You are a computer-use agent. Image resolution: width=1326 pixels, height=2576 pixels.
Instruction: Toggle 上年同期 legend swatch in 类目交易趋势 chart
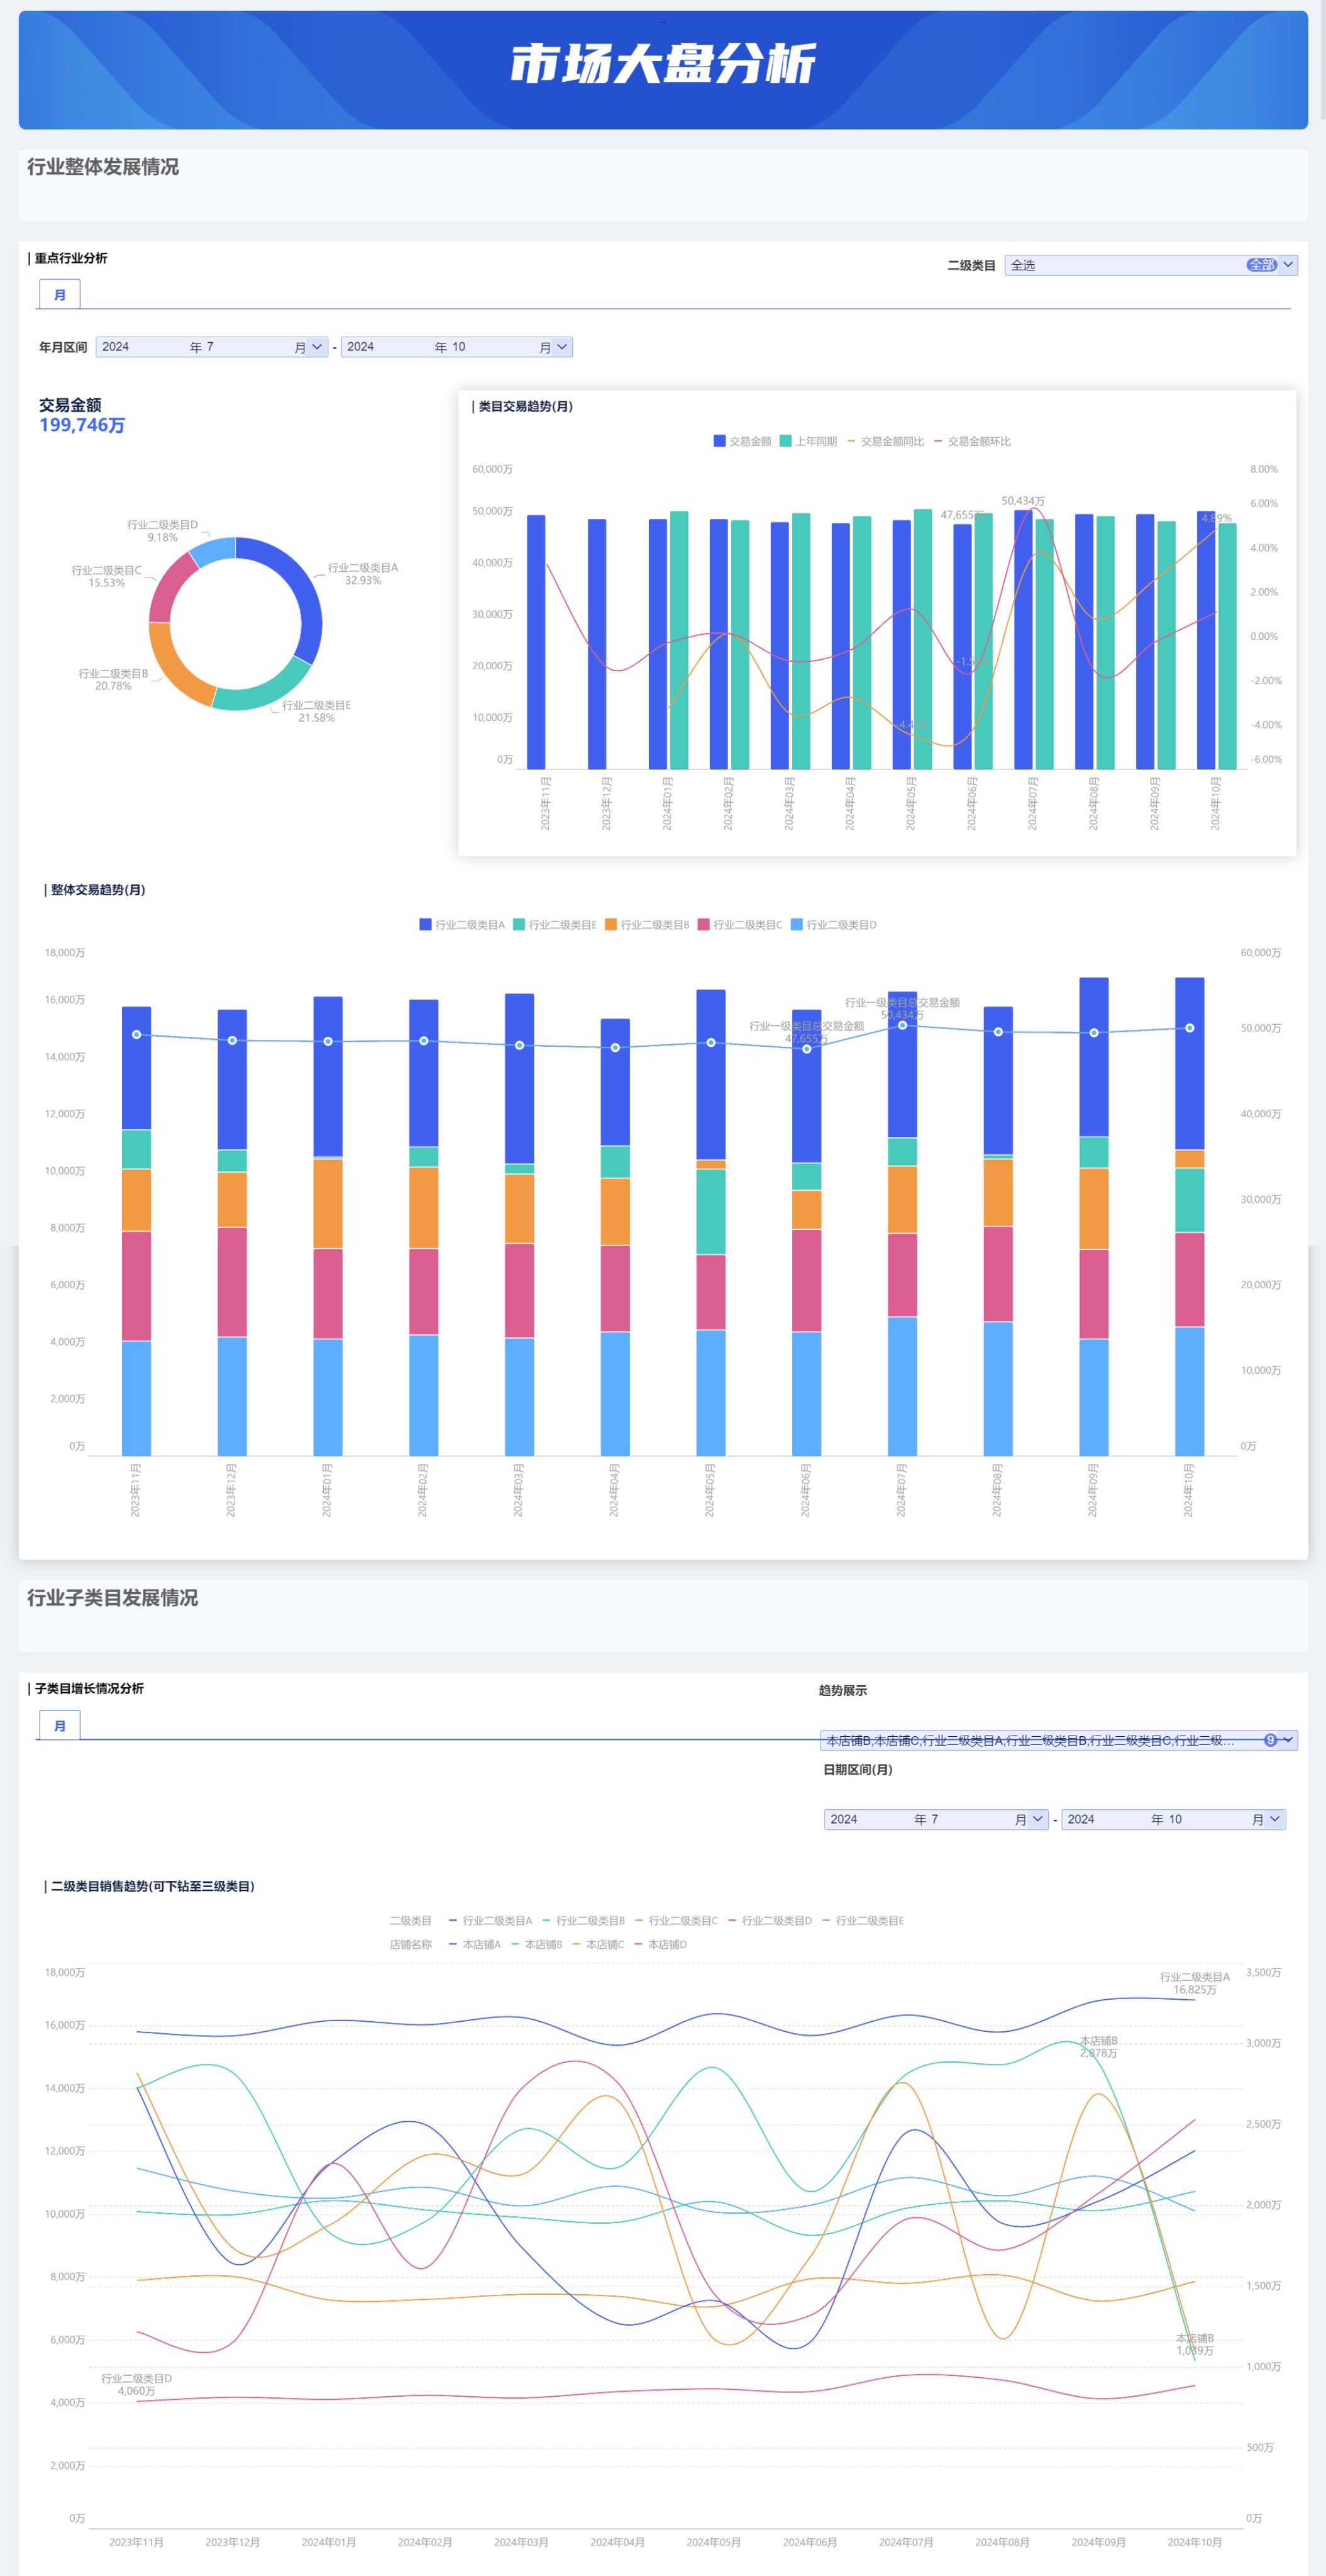[785, 441]
